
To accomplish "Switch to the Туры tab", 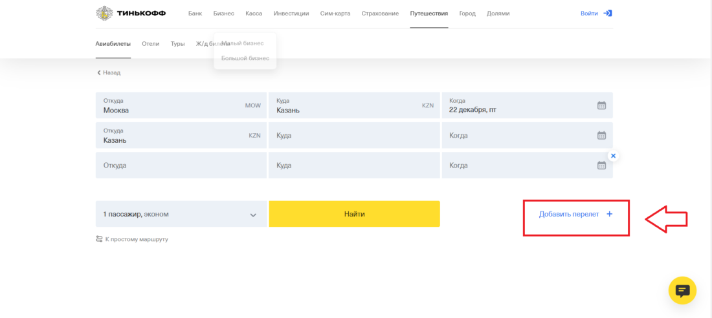I will (x=177, y=44).
